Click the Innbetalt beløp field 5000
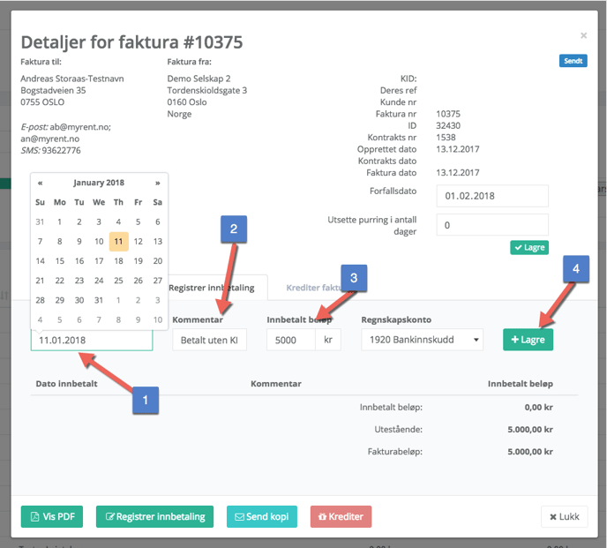The height and width of the screenshot is (548, 607). pyautogui.click(x=291, y=340)
